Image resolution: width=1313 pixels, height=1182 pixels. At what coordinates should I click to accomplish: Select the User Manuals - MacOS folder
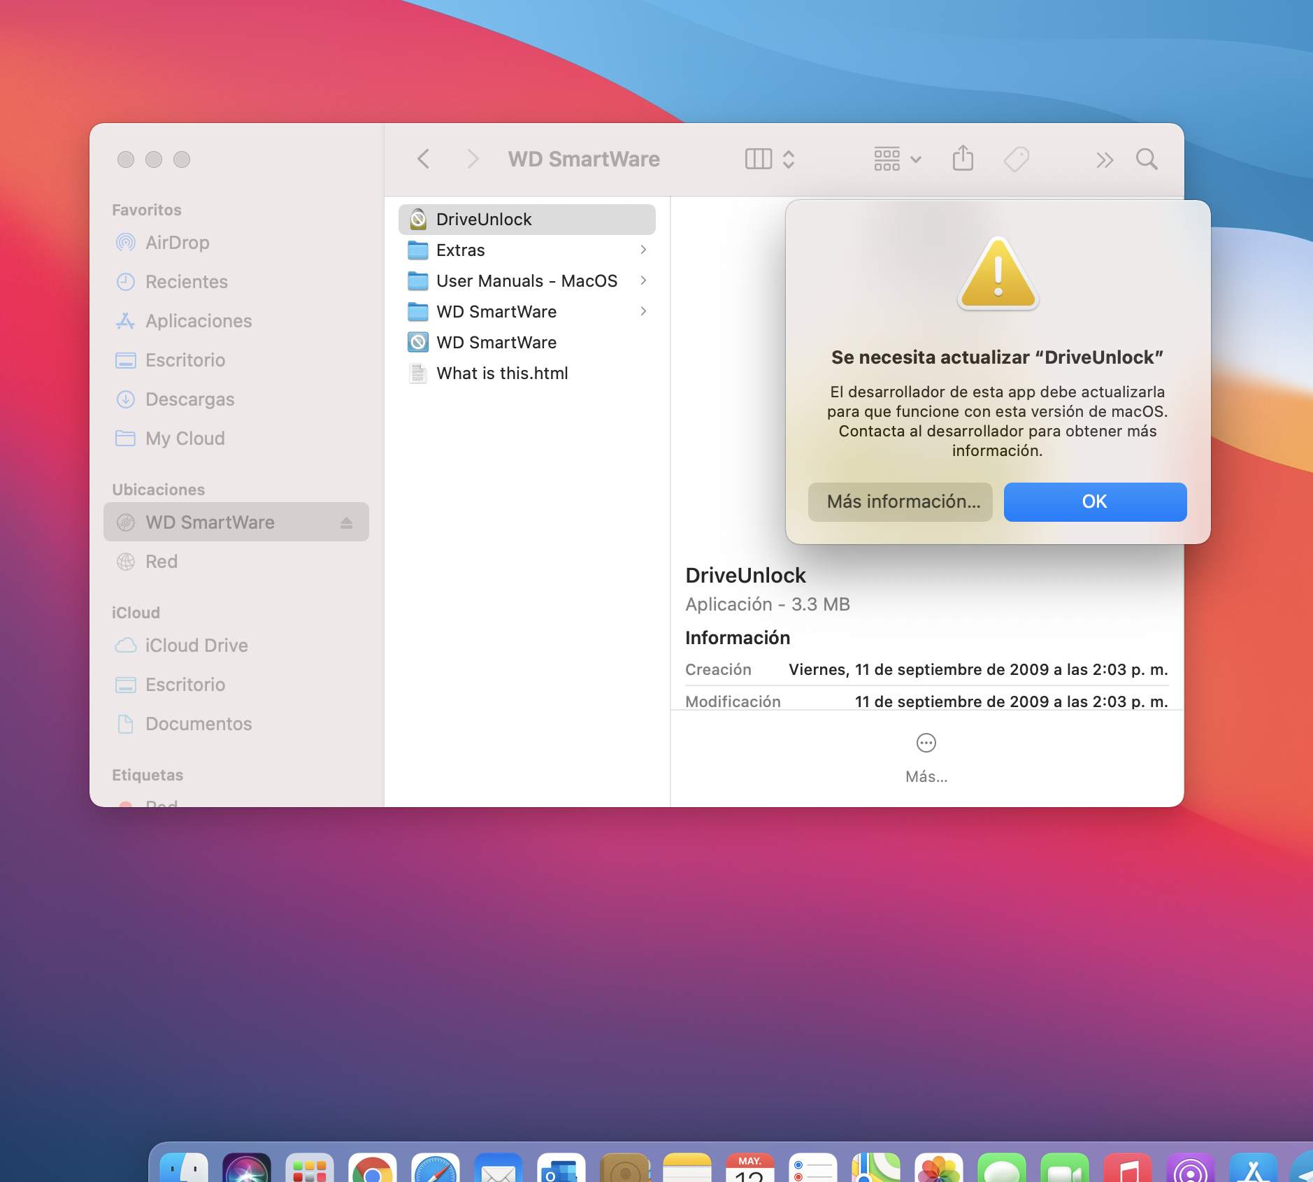(527, 281)
